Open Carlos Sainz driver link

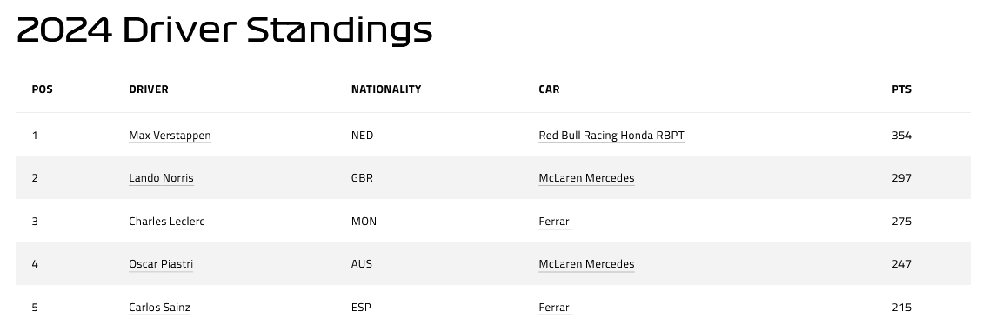160,308
